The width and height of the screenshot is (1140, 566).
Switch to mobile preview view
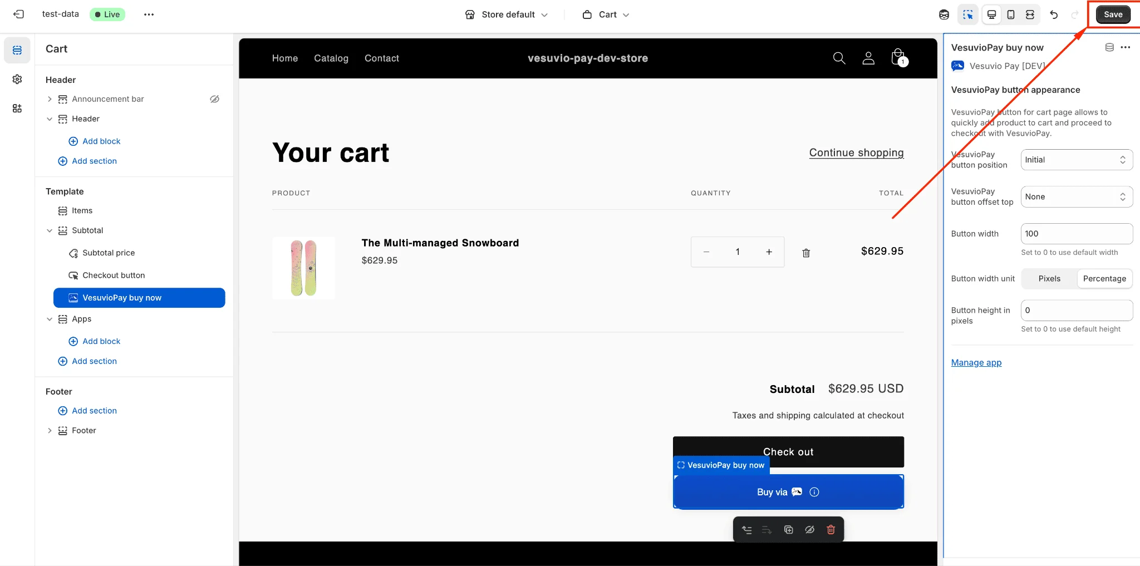[1010, 14]
